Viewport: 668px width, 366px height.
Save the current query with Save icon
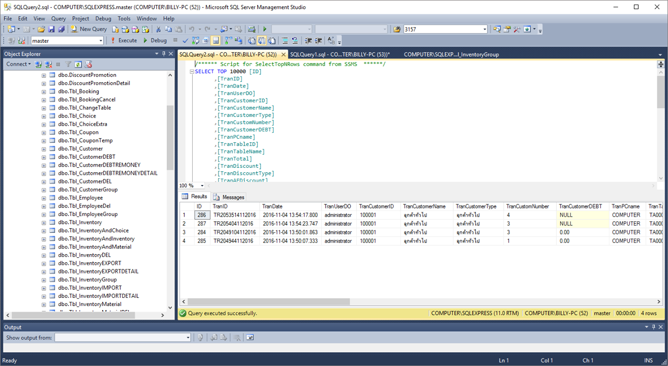pyautogui.click(x=52, y=29)
